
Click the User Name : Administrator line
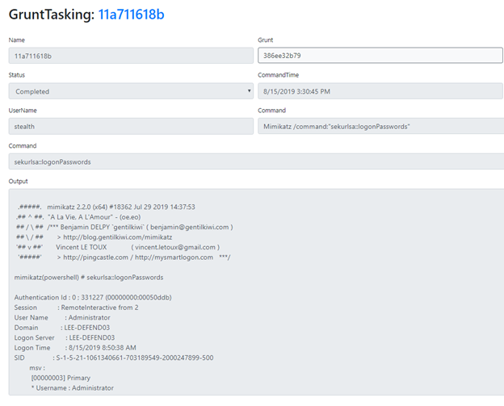[x=62, y=317]
